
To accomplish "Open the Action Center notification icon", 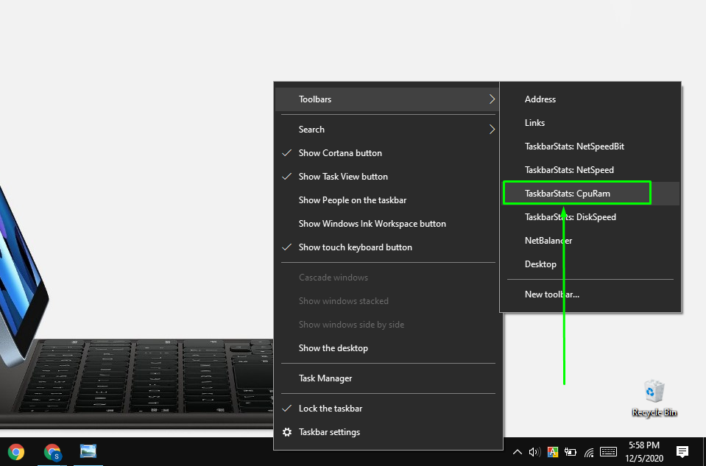I will tap(682, 451).
